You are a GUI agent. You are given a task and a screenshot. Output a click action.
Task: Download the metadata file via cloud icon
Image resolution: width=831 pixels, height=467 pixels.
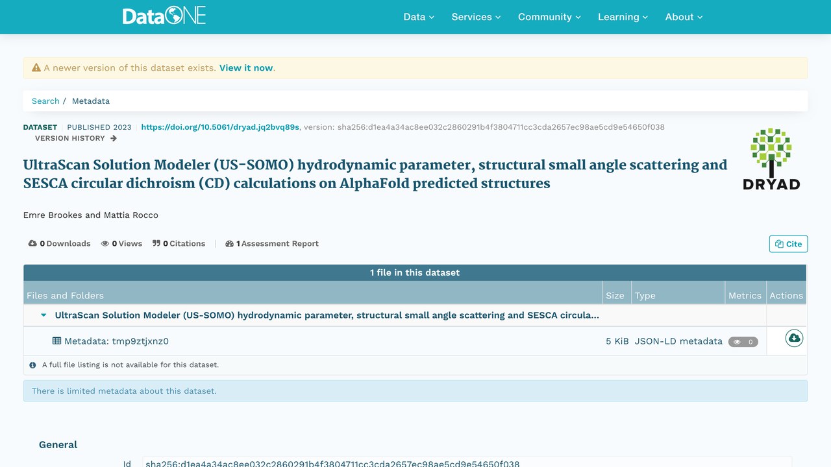[x=794, y=338]
